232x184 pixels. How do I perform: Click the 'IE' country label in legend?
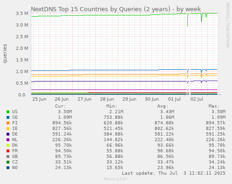[x=15, y=129]
